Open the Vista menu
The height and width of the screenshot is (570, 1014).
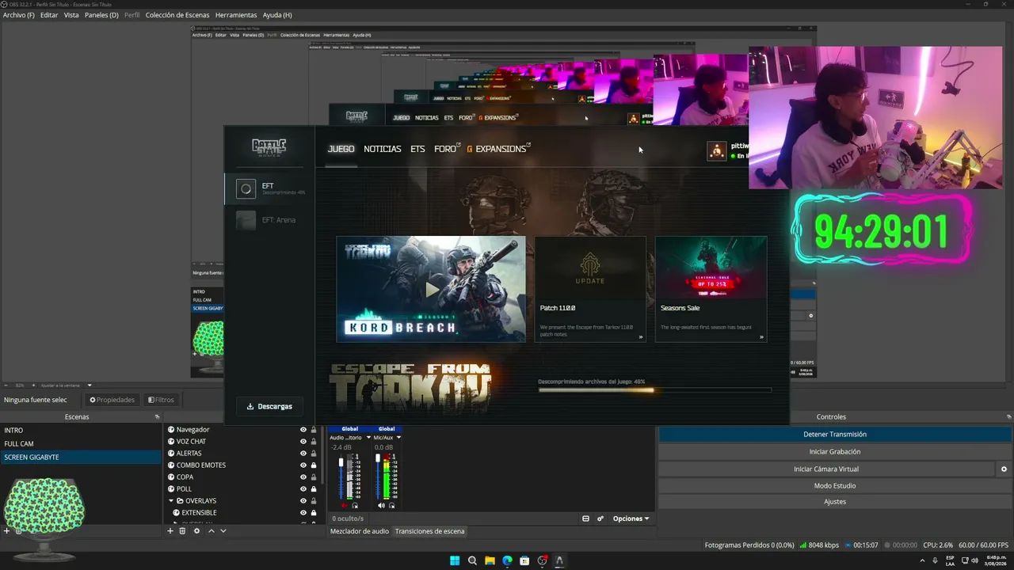[71, 15]
